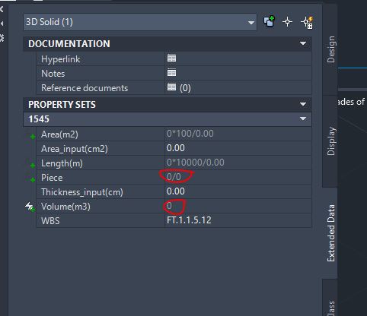The height and width of the screenshot is (316, 367).
Task: Switch to the Design tab
Action: click(330, 49)
